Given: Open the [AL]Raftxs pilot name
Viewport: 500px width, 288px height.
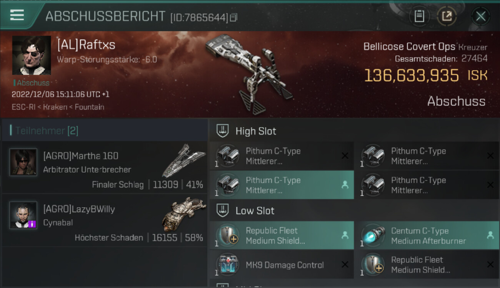Looking at the screenshot, I should tap(86, 45).
